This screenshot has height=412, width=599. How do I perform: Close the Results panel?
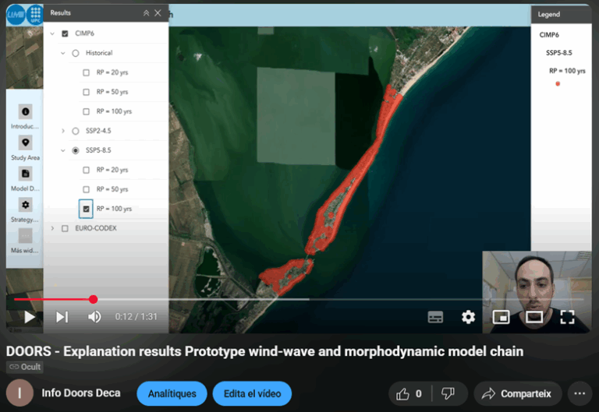[158, 13]
